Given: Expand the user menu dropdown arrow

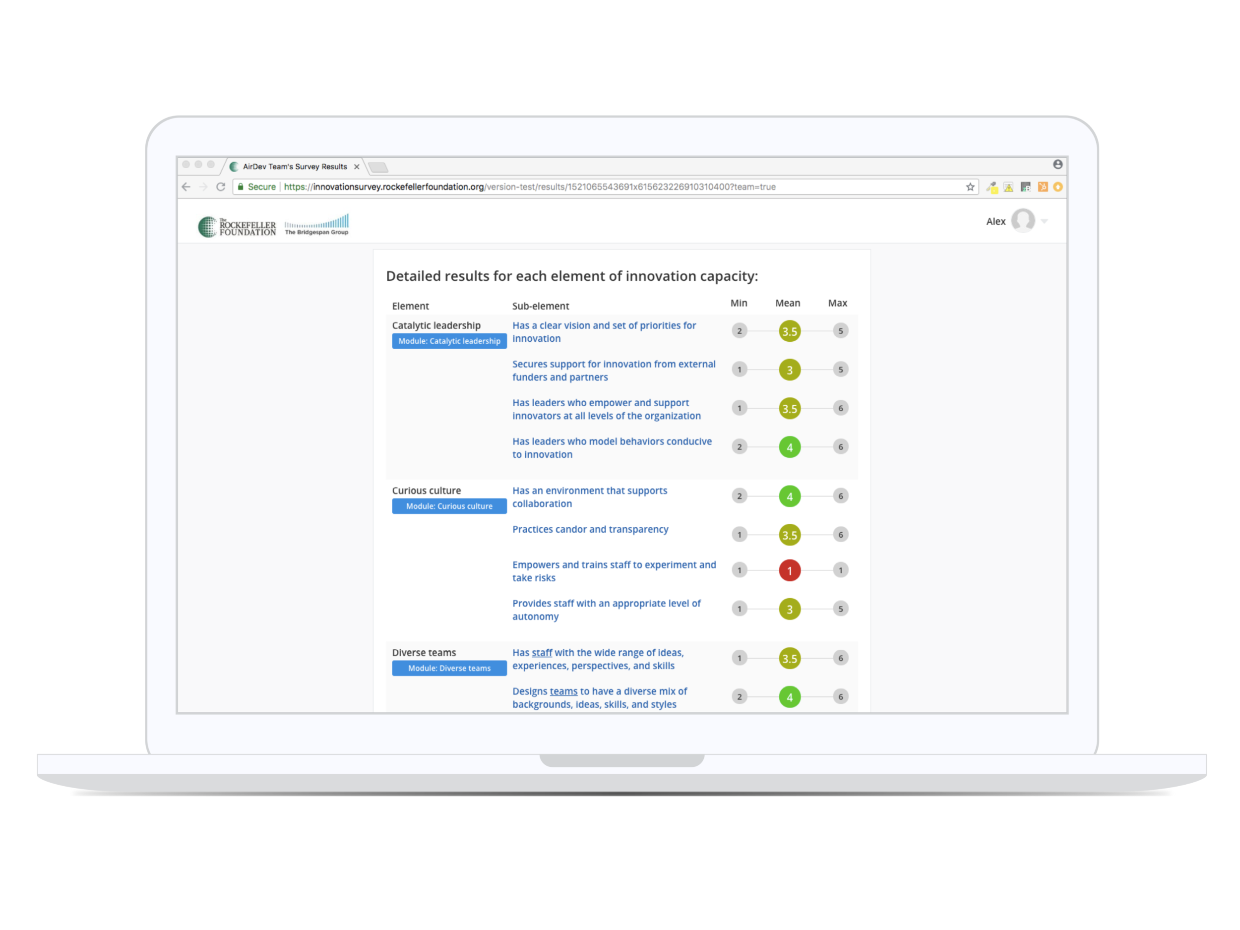Looking at the screenshot, I should (1045, 221).
